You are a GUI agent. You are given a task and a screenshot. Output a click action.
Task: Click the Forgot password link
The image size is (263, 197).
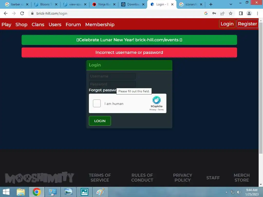103,90
